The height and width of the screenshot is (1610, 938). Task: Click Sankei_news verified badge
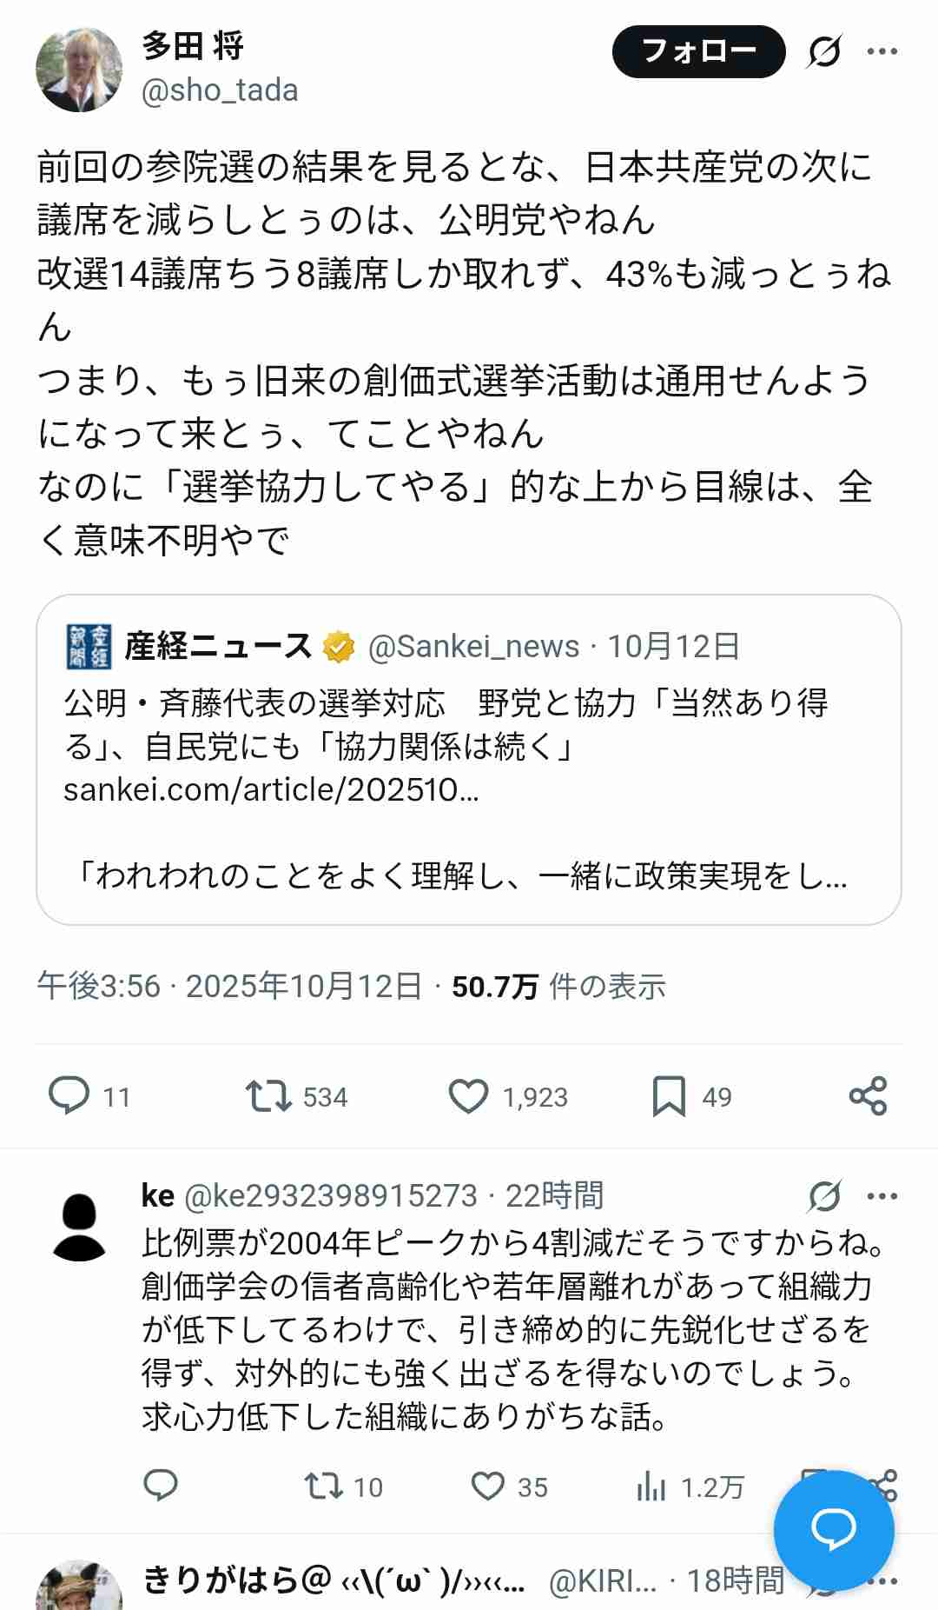click(340, 645)
